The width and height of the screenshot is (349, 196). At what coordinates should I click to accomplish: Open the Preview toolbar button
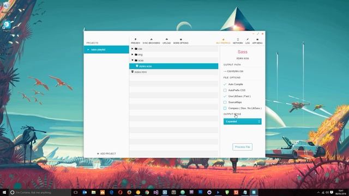[x=135, y=41]
